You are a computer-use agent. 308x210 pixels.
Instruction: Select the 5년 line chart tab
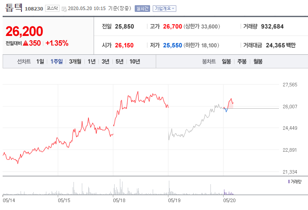pyautogui.click(x=119, y=62)
